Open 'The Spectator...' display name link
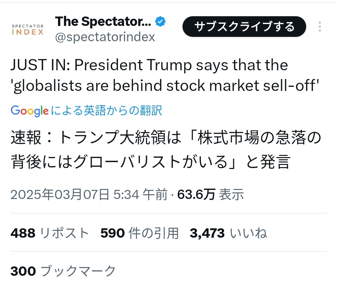This screenshot has width=337, height=288. point(103,22)
